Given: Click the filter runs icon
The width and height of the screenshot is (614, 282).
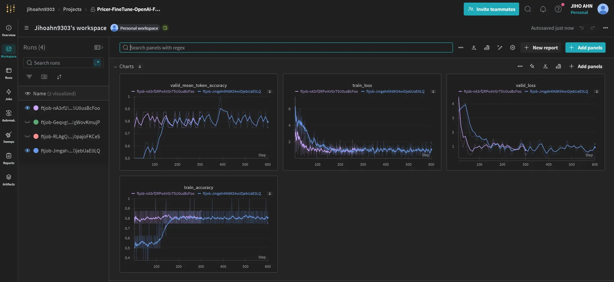Looking at the screenshot, I should tap(29, 77).
